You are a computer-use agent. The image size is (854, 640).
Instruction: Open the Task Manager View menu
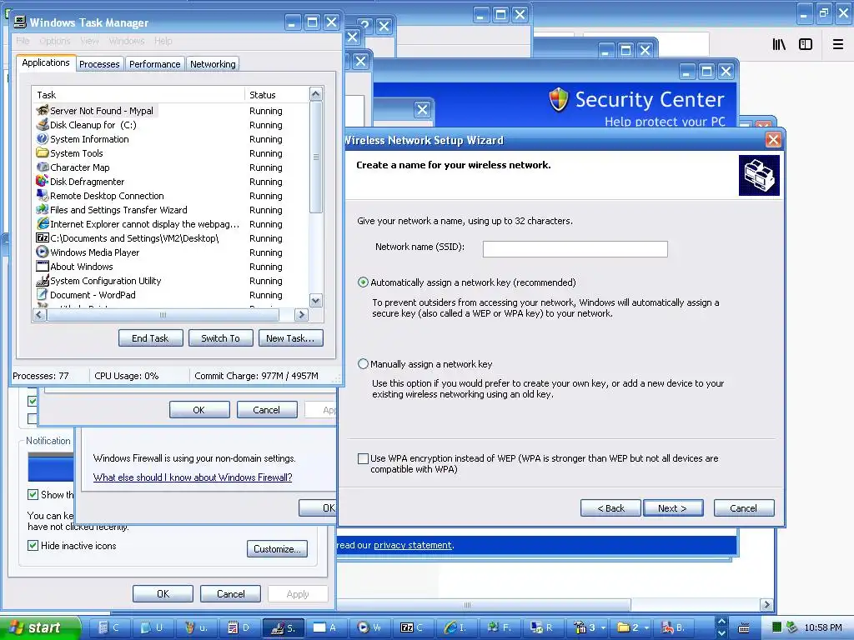89,41
